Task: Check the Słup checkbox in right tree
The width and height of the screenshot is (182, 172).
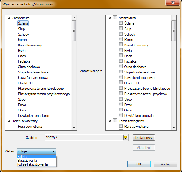Action: [121, 28]
